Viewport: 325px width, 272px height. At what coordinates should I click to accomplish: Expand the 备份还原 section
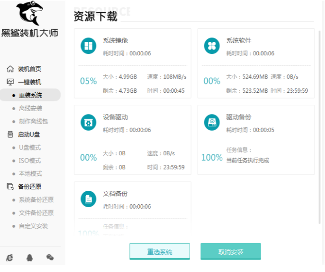point(29,187)
